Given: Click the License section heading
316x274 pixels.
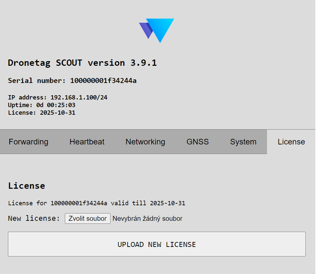Looking at the screenshot, I should (26, 186).
